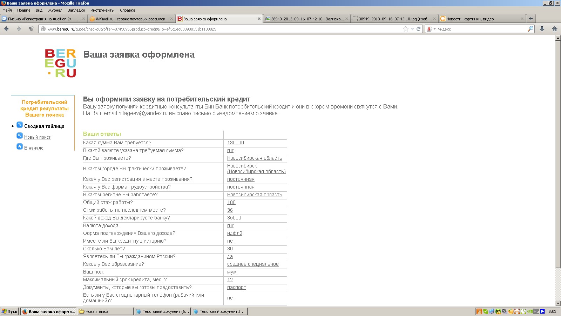561x316 pixels.
Task: Open the Yandex search engine selector
Action: click(431, 29)
